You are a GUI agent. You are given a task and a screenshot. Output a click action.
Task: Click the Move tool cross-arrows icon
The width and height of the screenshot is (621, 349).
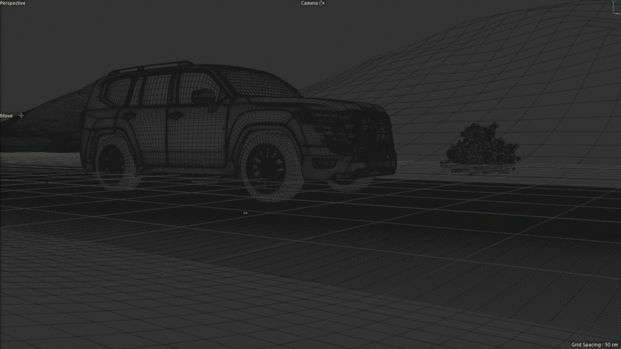[x=21, y=115]
